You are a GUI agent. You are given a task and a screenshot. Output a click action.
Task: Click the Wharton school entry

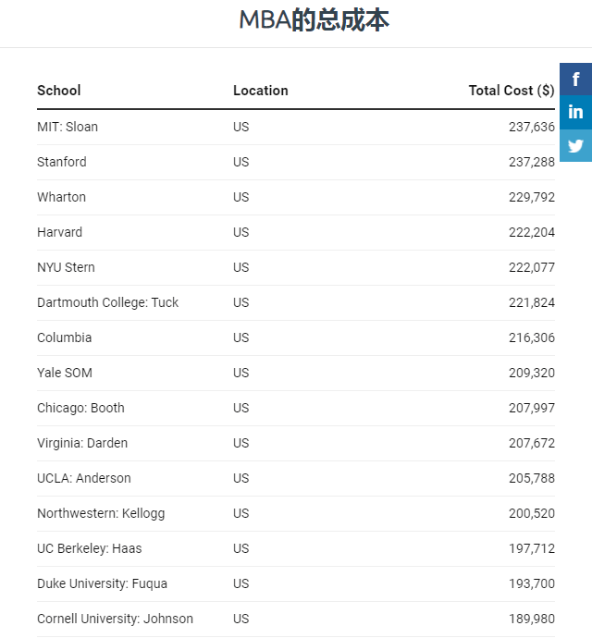tap(61, 197)
